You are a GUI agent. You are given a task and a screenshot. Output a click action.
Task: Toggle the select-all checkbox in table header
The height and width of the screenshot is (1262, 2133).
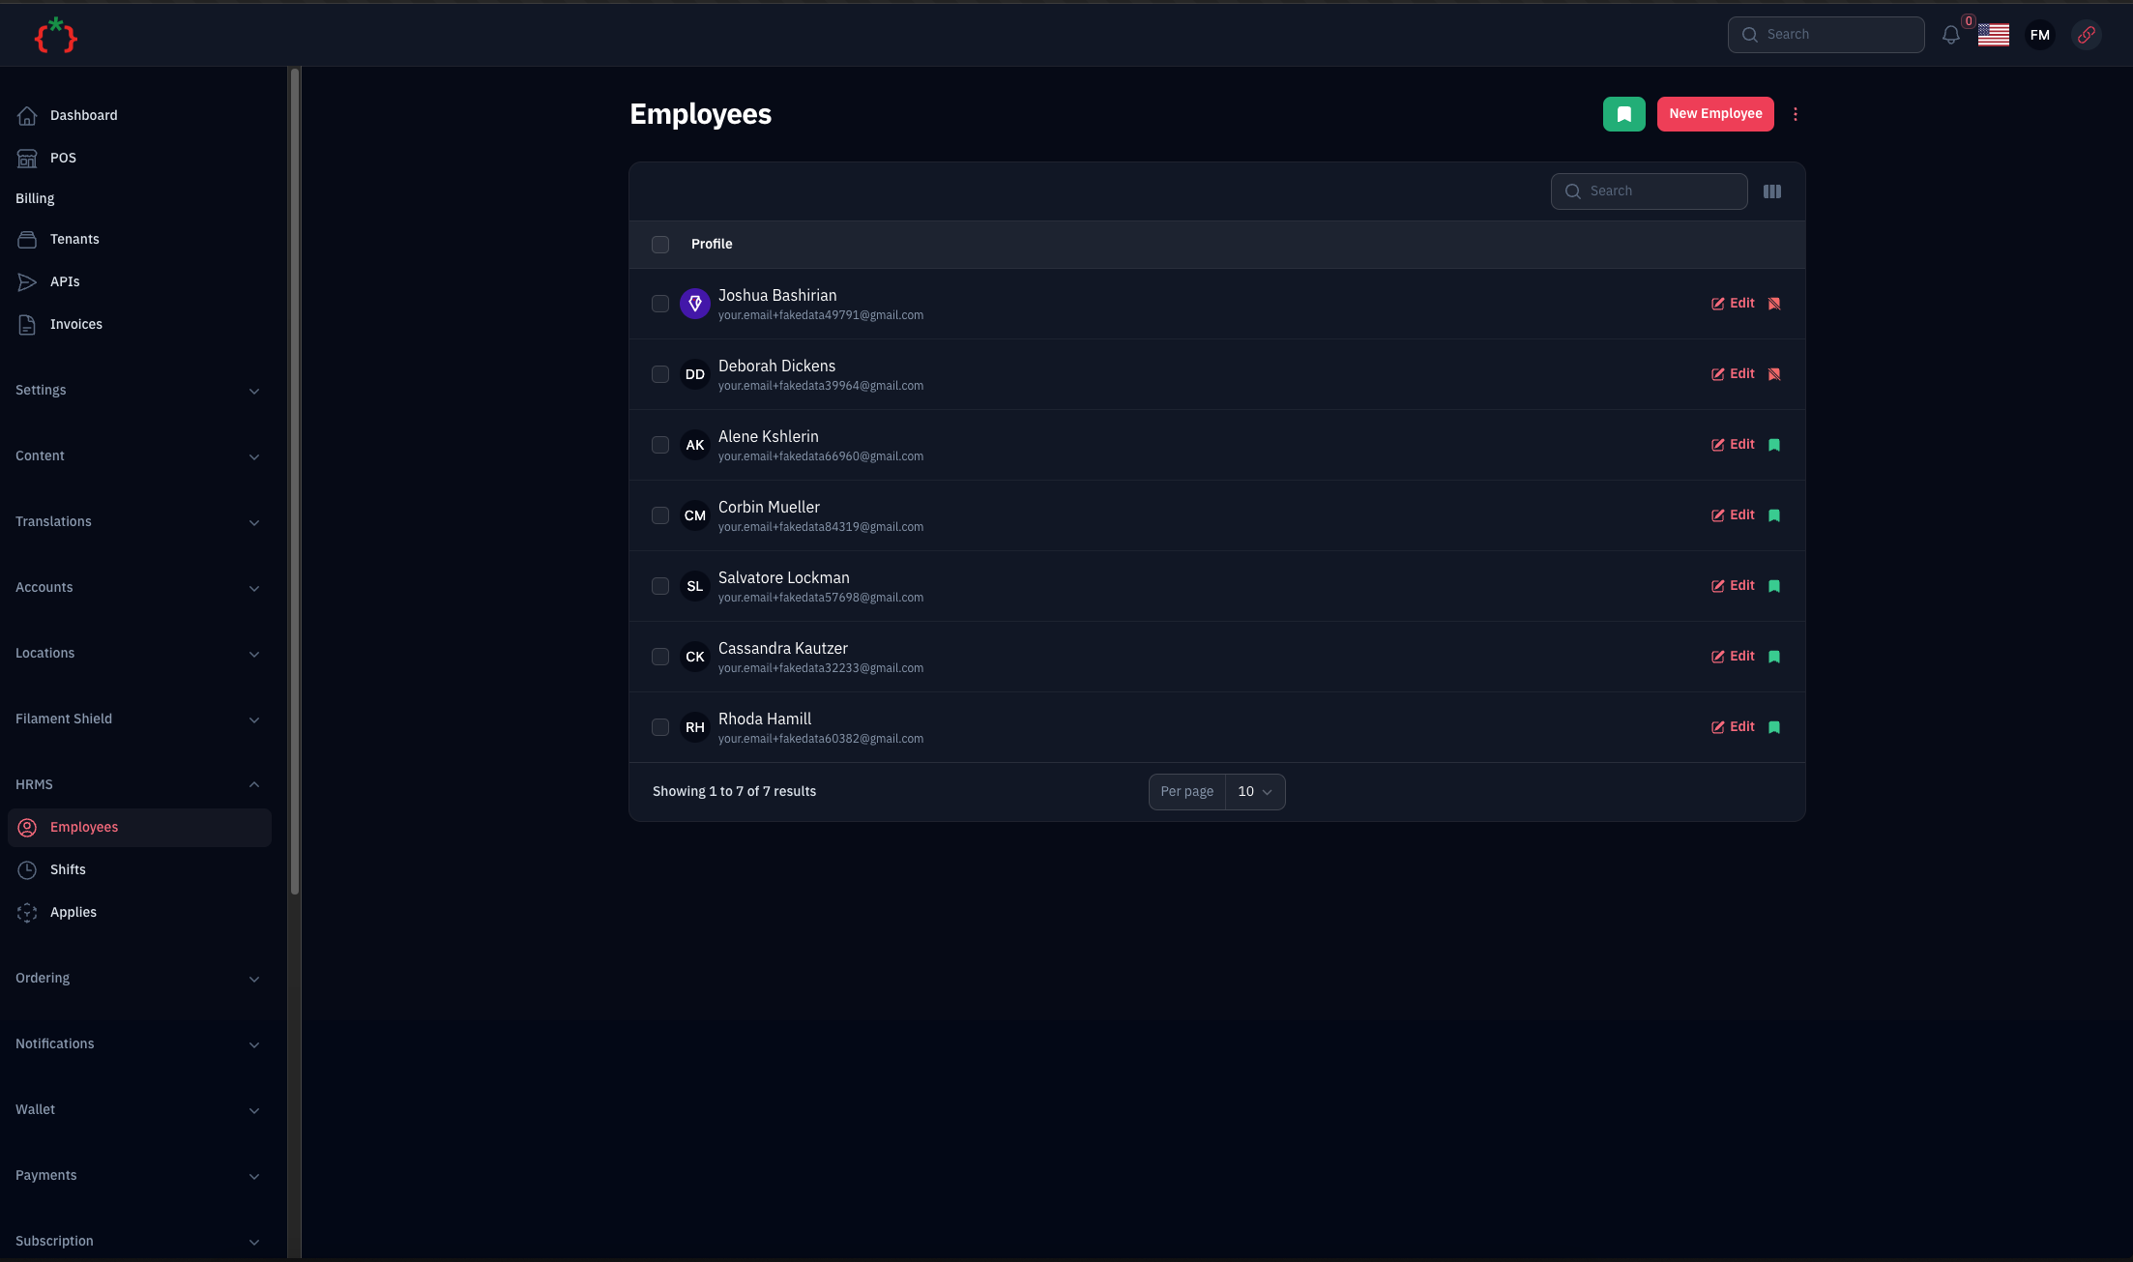pos(661,244)
